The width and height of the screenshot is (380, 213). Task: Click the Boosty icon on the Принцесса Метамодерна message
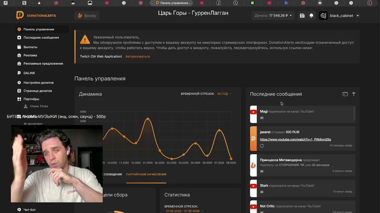pyautogui.click(x=253, y=165)
